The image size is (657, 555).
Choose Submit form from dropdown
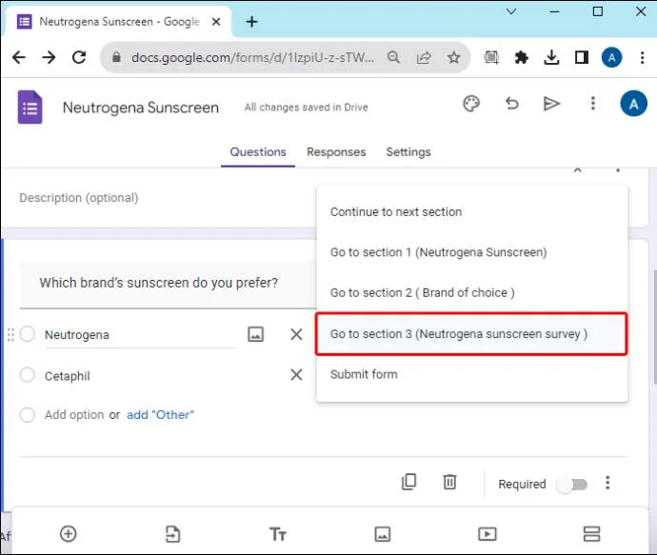471,374
